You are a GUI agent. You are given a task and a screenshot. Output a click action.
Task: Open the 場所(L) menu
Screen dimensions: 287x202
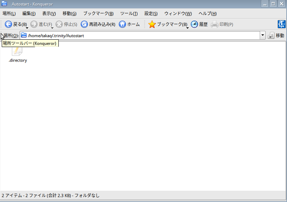[x=9, y=14]
